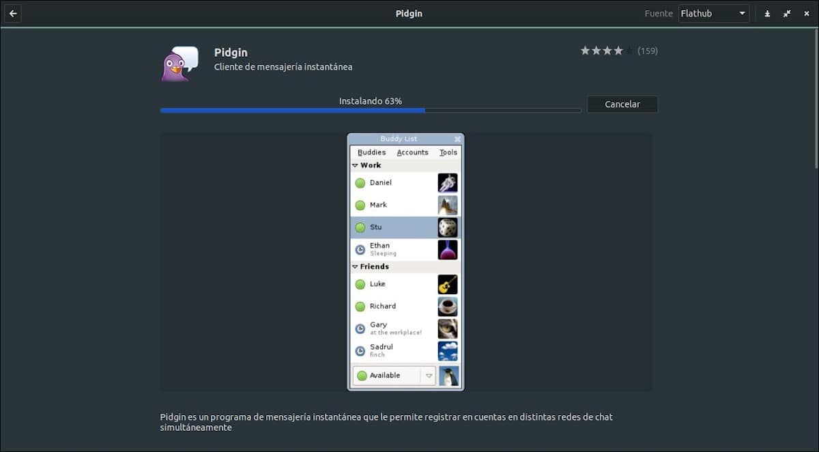
Task: Click Sadrul's away clock icon
Action: point(360,351)
